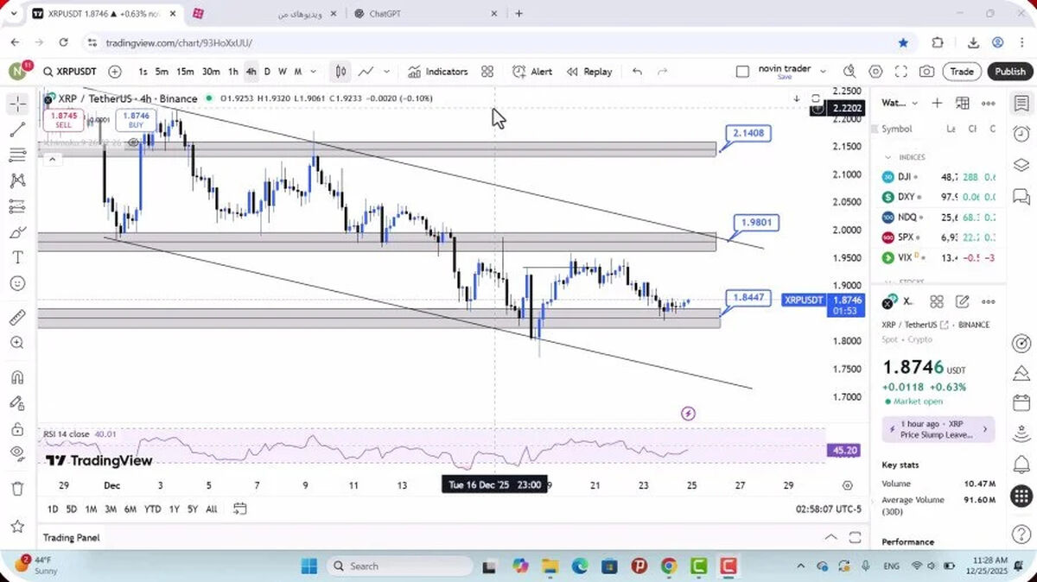Collapse the indicator legend chevron

[51, 160]
